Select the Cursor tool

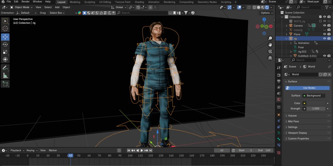click(x=5, y=28)
